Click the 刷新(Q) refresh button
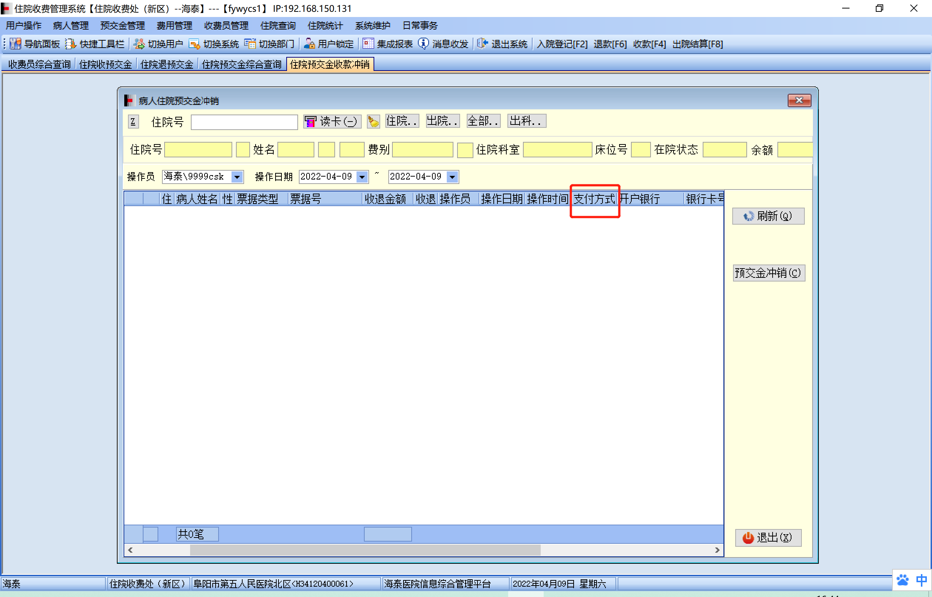932x597 pixels. [768, 216]
